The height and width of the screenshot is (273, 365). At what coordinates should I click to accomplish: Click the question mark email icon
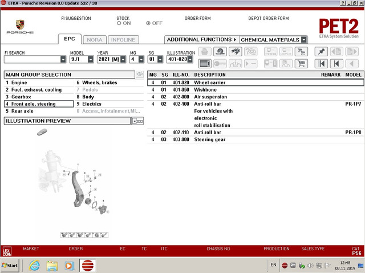tap(251, 52)
